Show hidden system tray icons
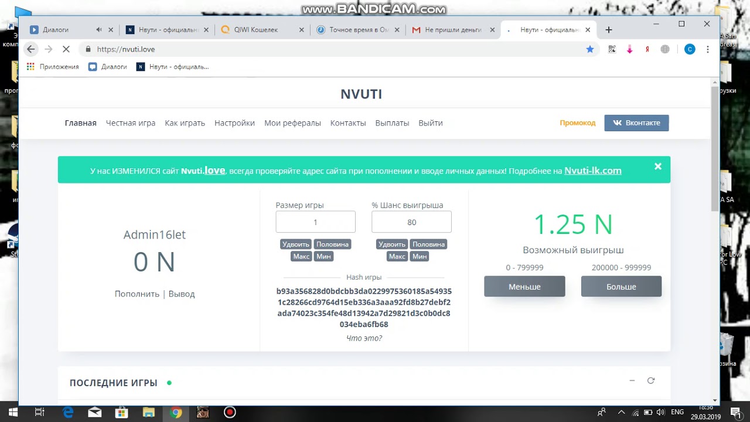Screen dimensions: 750x422 (x=621, y=412)
